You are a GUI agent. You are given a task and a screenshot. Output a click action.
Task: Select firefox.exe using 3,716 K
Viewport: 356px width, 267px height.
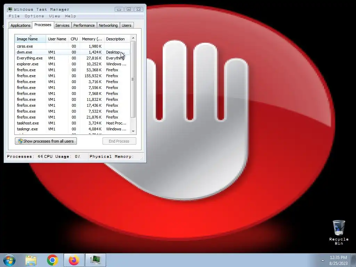73,81
